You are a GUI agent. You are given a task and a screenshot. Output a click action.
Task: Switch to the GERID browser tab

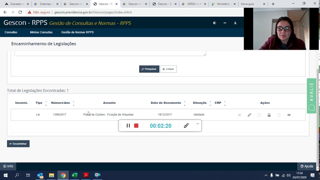click(194, 4)
